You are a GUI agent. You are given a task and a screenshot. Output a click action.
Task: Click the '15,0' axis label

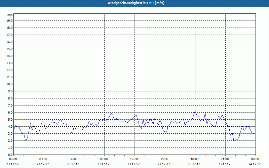(x=9, y=49)
